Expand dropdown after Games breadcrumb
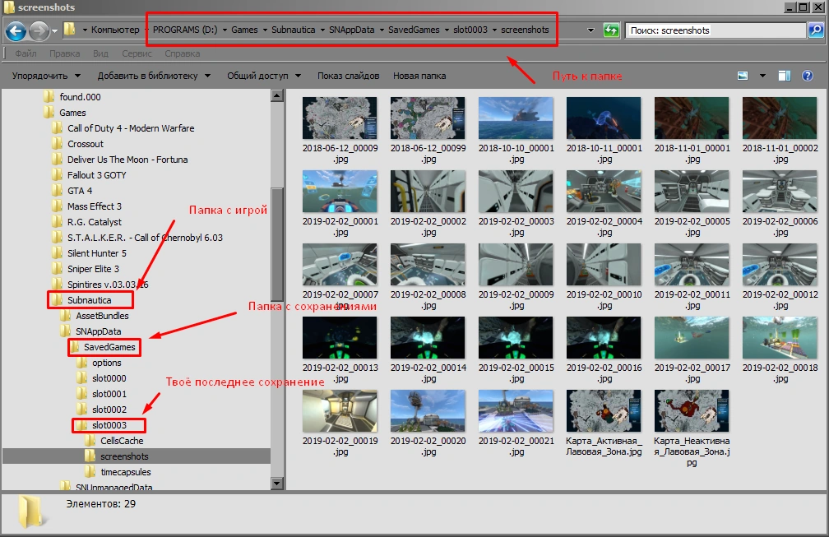The height and width of the screenshot is (537, 829). pos(265,30)
